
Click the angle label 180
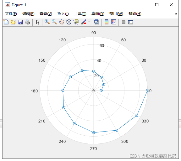(x=34, y=91)
